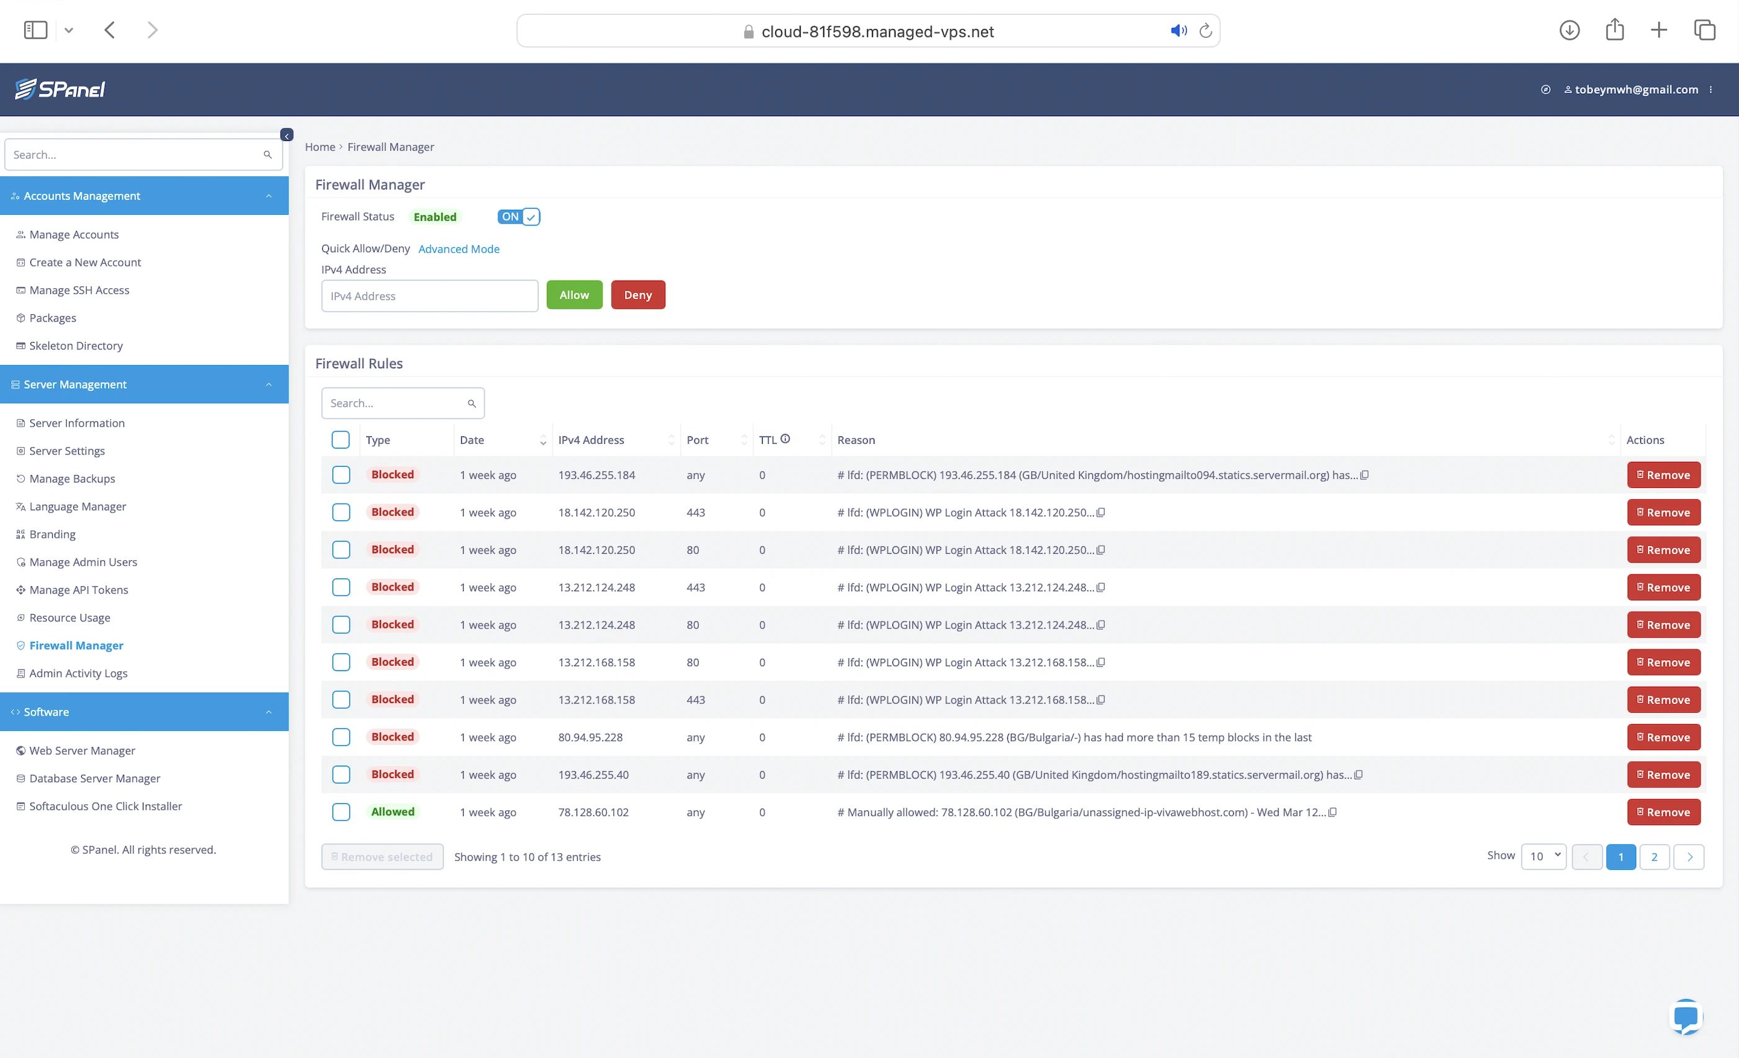The height and width of the screenshot is (1058, 1739).
Task: Check the select-all rules checkbox
Action: pos(341,440)
